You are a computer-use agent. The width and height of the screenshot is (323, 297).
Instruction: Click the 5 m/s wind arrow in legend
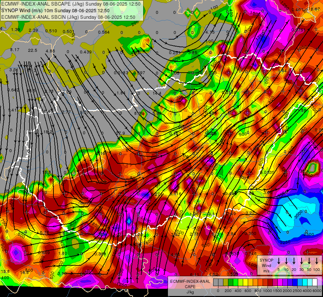(x=278, y=261)
